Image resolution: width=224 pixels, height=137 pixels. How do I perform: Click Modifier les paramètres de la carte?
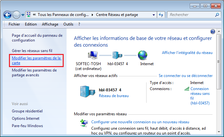tap(36, 60)
